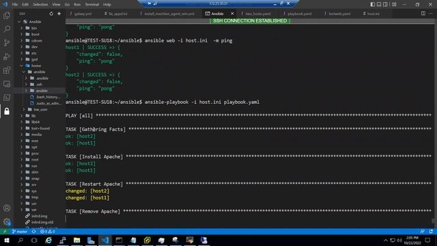Open the initrd.img link file

(x=40, y=216)
